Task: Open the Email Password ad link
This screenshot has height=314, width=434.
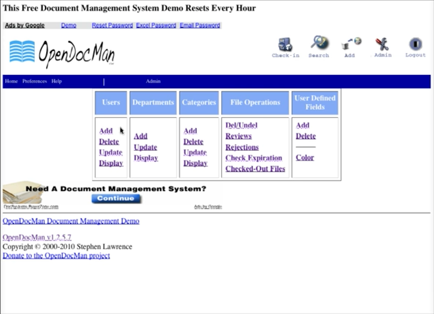Action: [x=200, y=26]
